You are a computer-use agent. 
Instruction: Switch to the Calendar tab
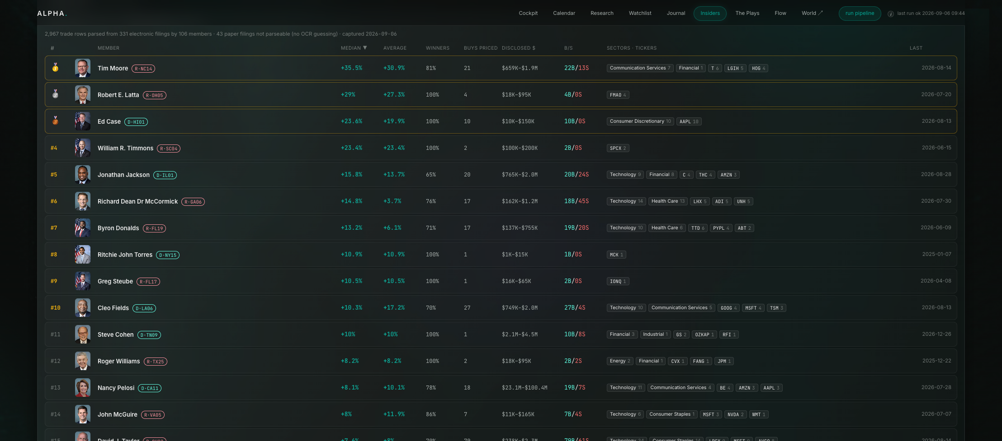[x=564, y=13]
